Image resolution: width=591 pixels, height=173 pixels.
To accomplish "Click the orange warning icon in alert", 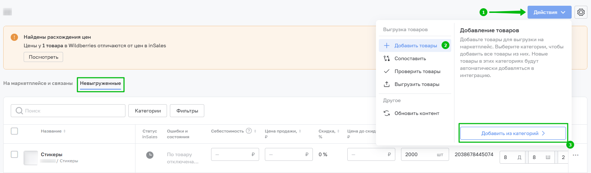I will click(x=14, y=37).
